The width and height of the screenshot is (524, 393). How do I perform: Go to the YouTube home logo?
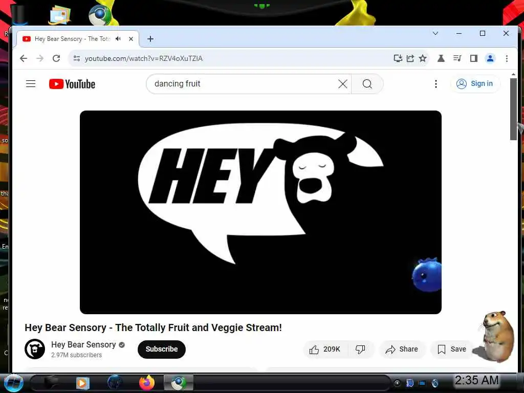click(x=72, y=84)
